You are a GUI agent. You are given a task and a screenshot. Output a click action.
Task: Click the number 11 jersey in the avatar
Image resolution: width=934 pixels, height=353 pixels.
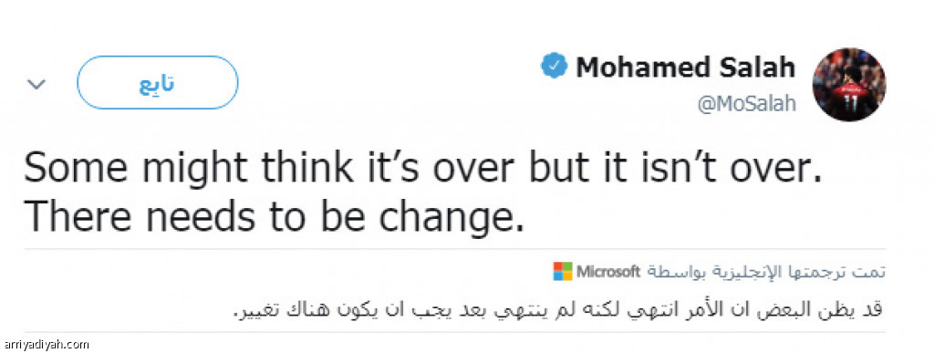(850, 100)
